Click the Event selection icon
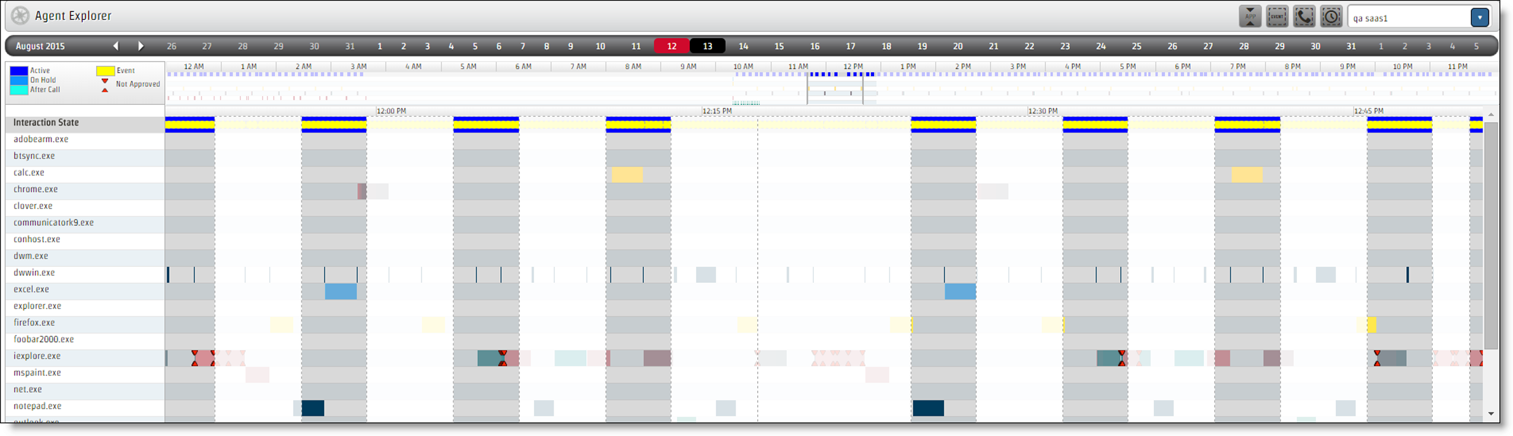Image resolution: width=1513 pixels, height=436 pixels. tap(1277, 17)
